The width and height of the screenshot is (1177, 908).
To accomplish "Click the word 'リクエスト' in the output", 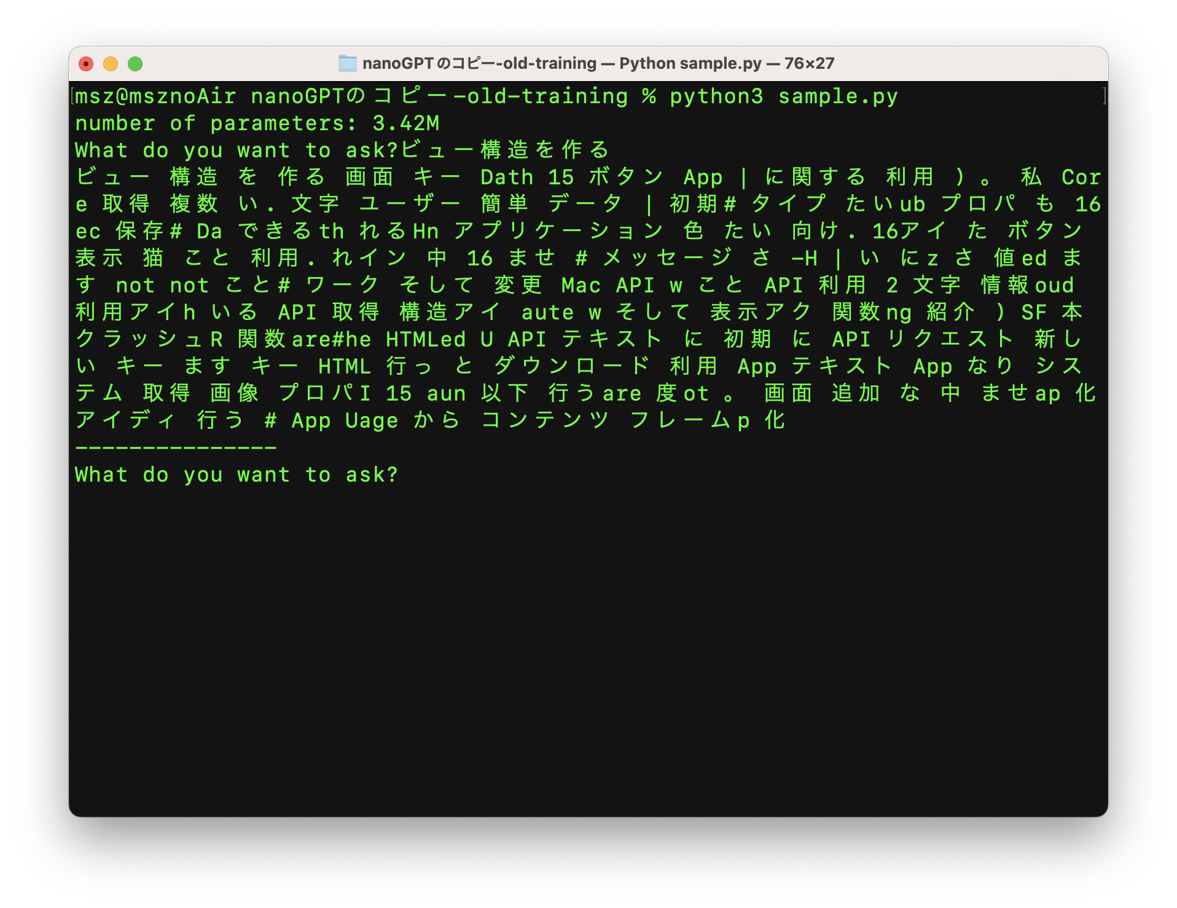I will (x=951, y=339).
